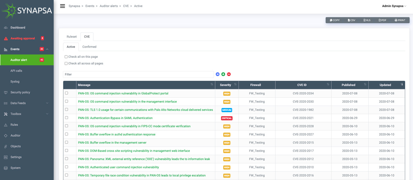Expand the Data Feeds submenu chevron
Screen dimensions: 413x180
point(47,103)
